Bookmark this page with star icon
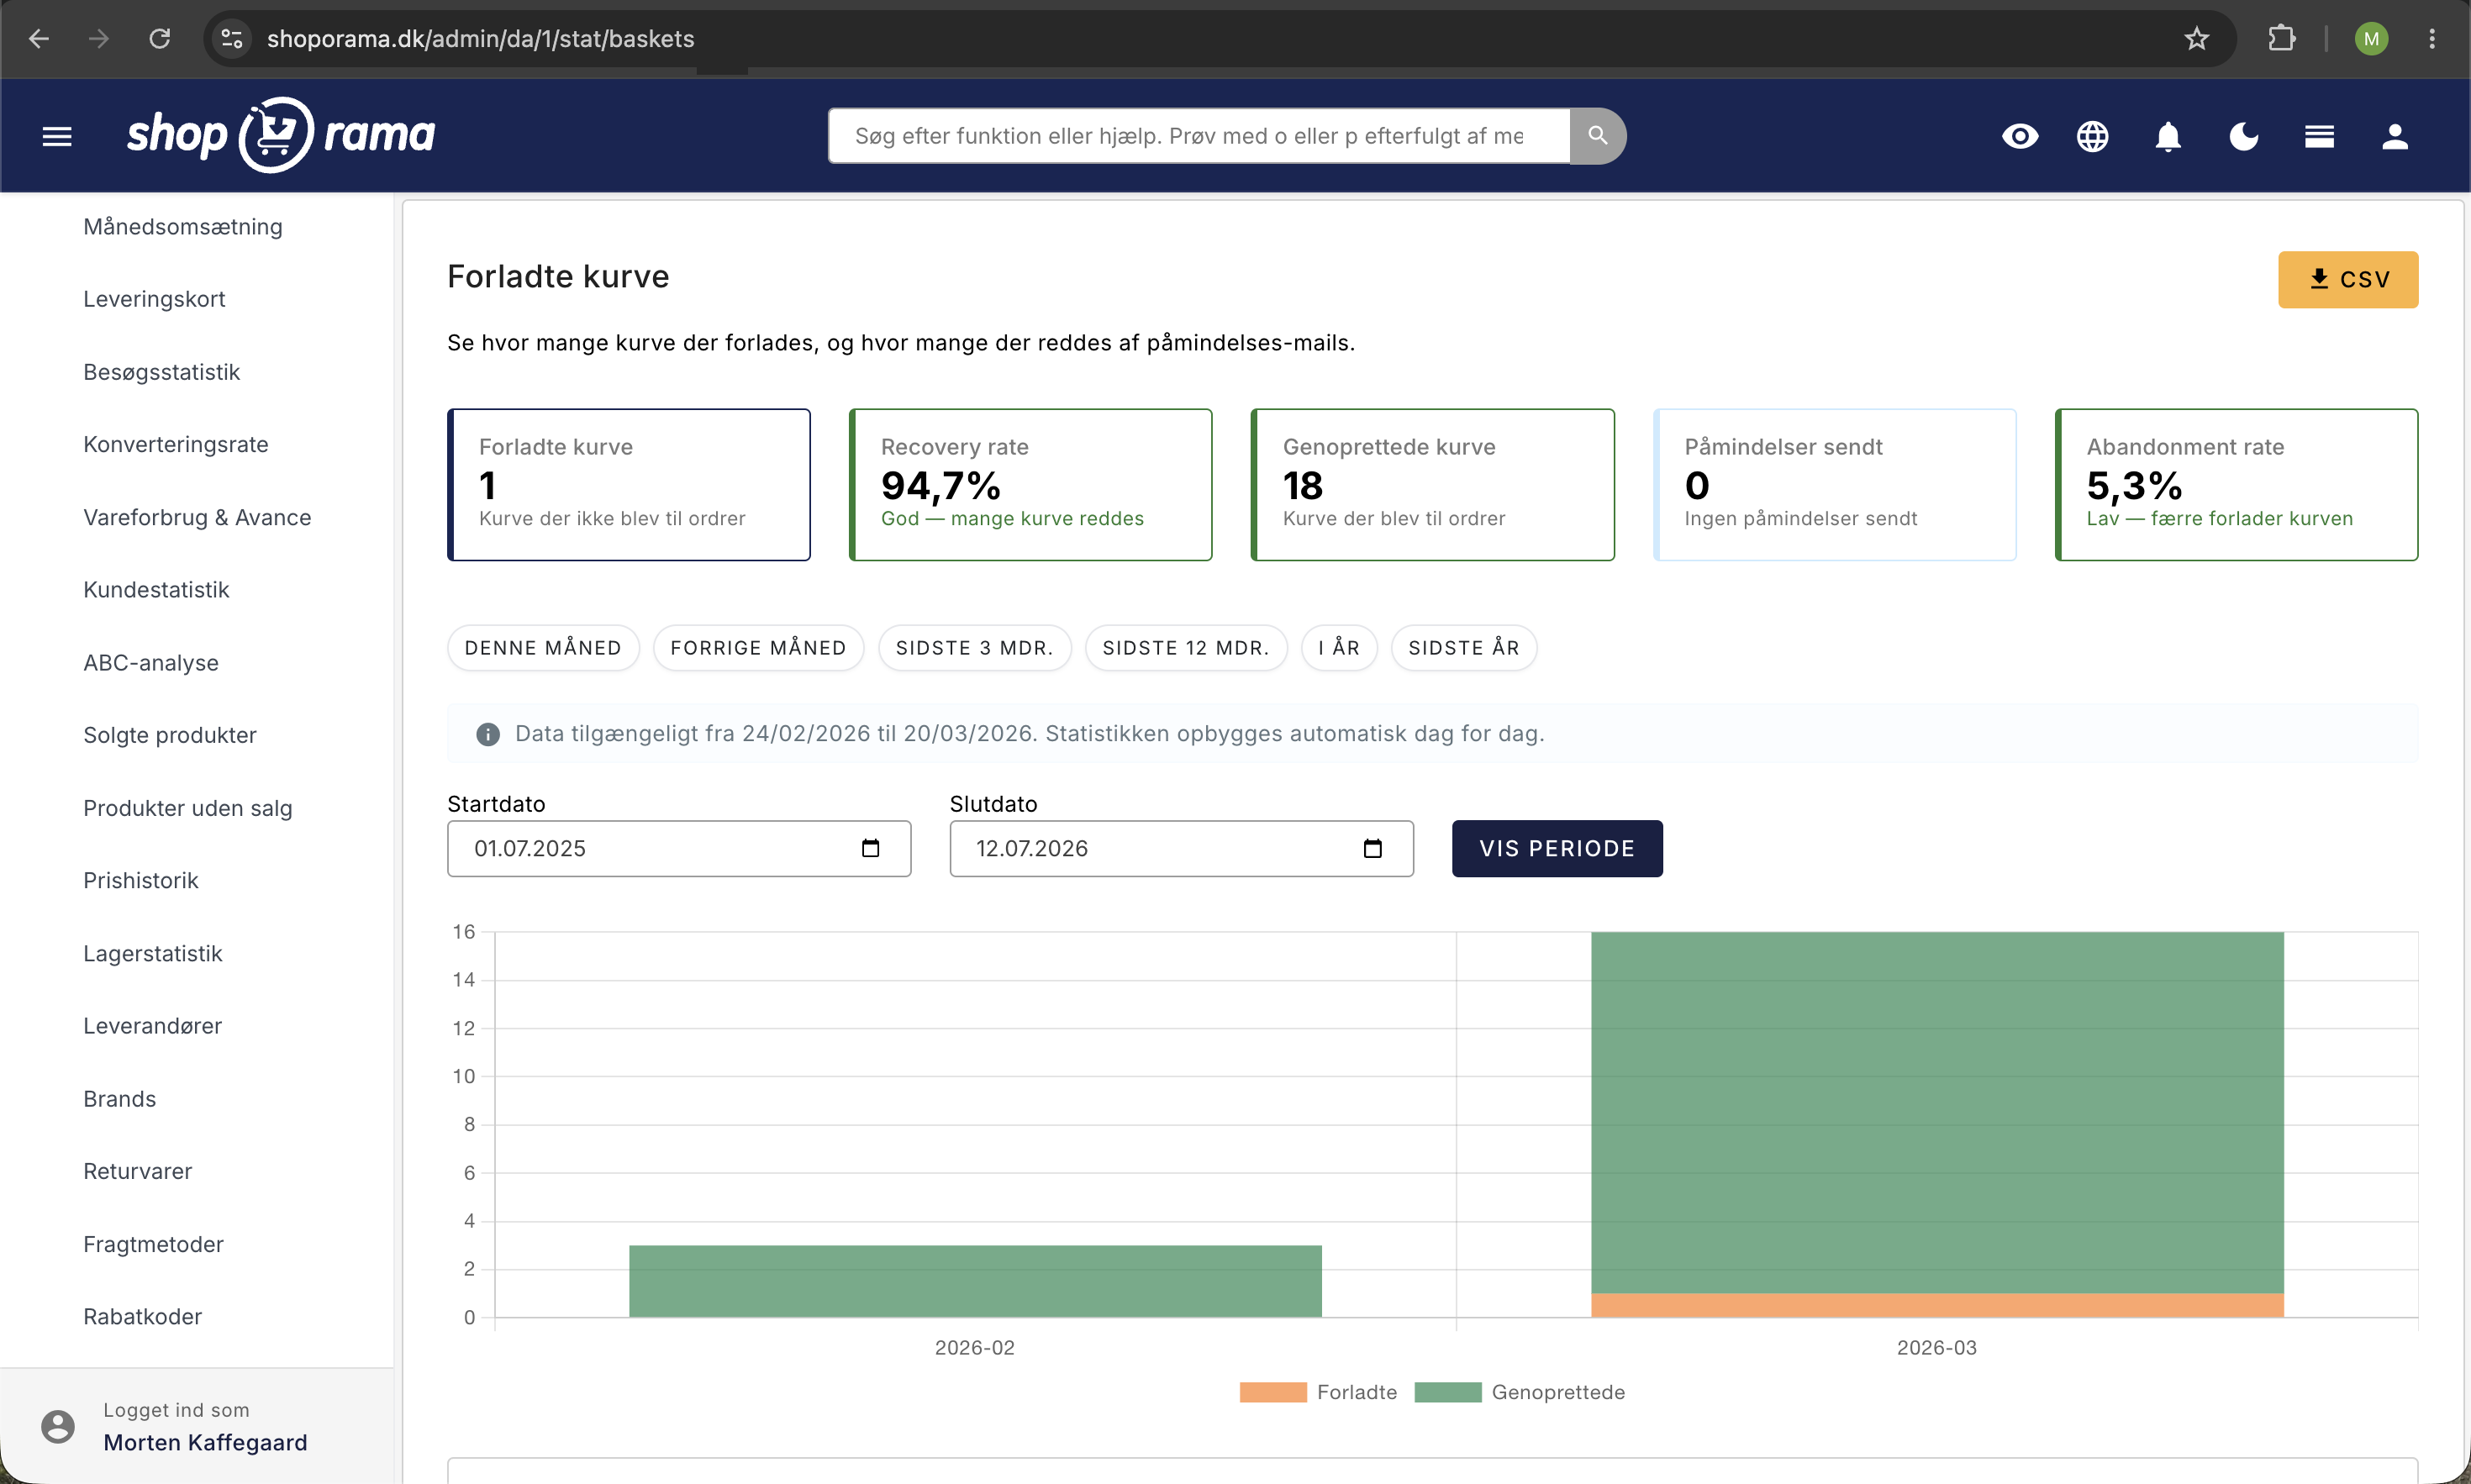Viewport: 2471px width, 1484px height. [2196, 39]
